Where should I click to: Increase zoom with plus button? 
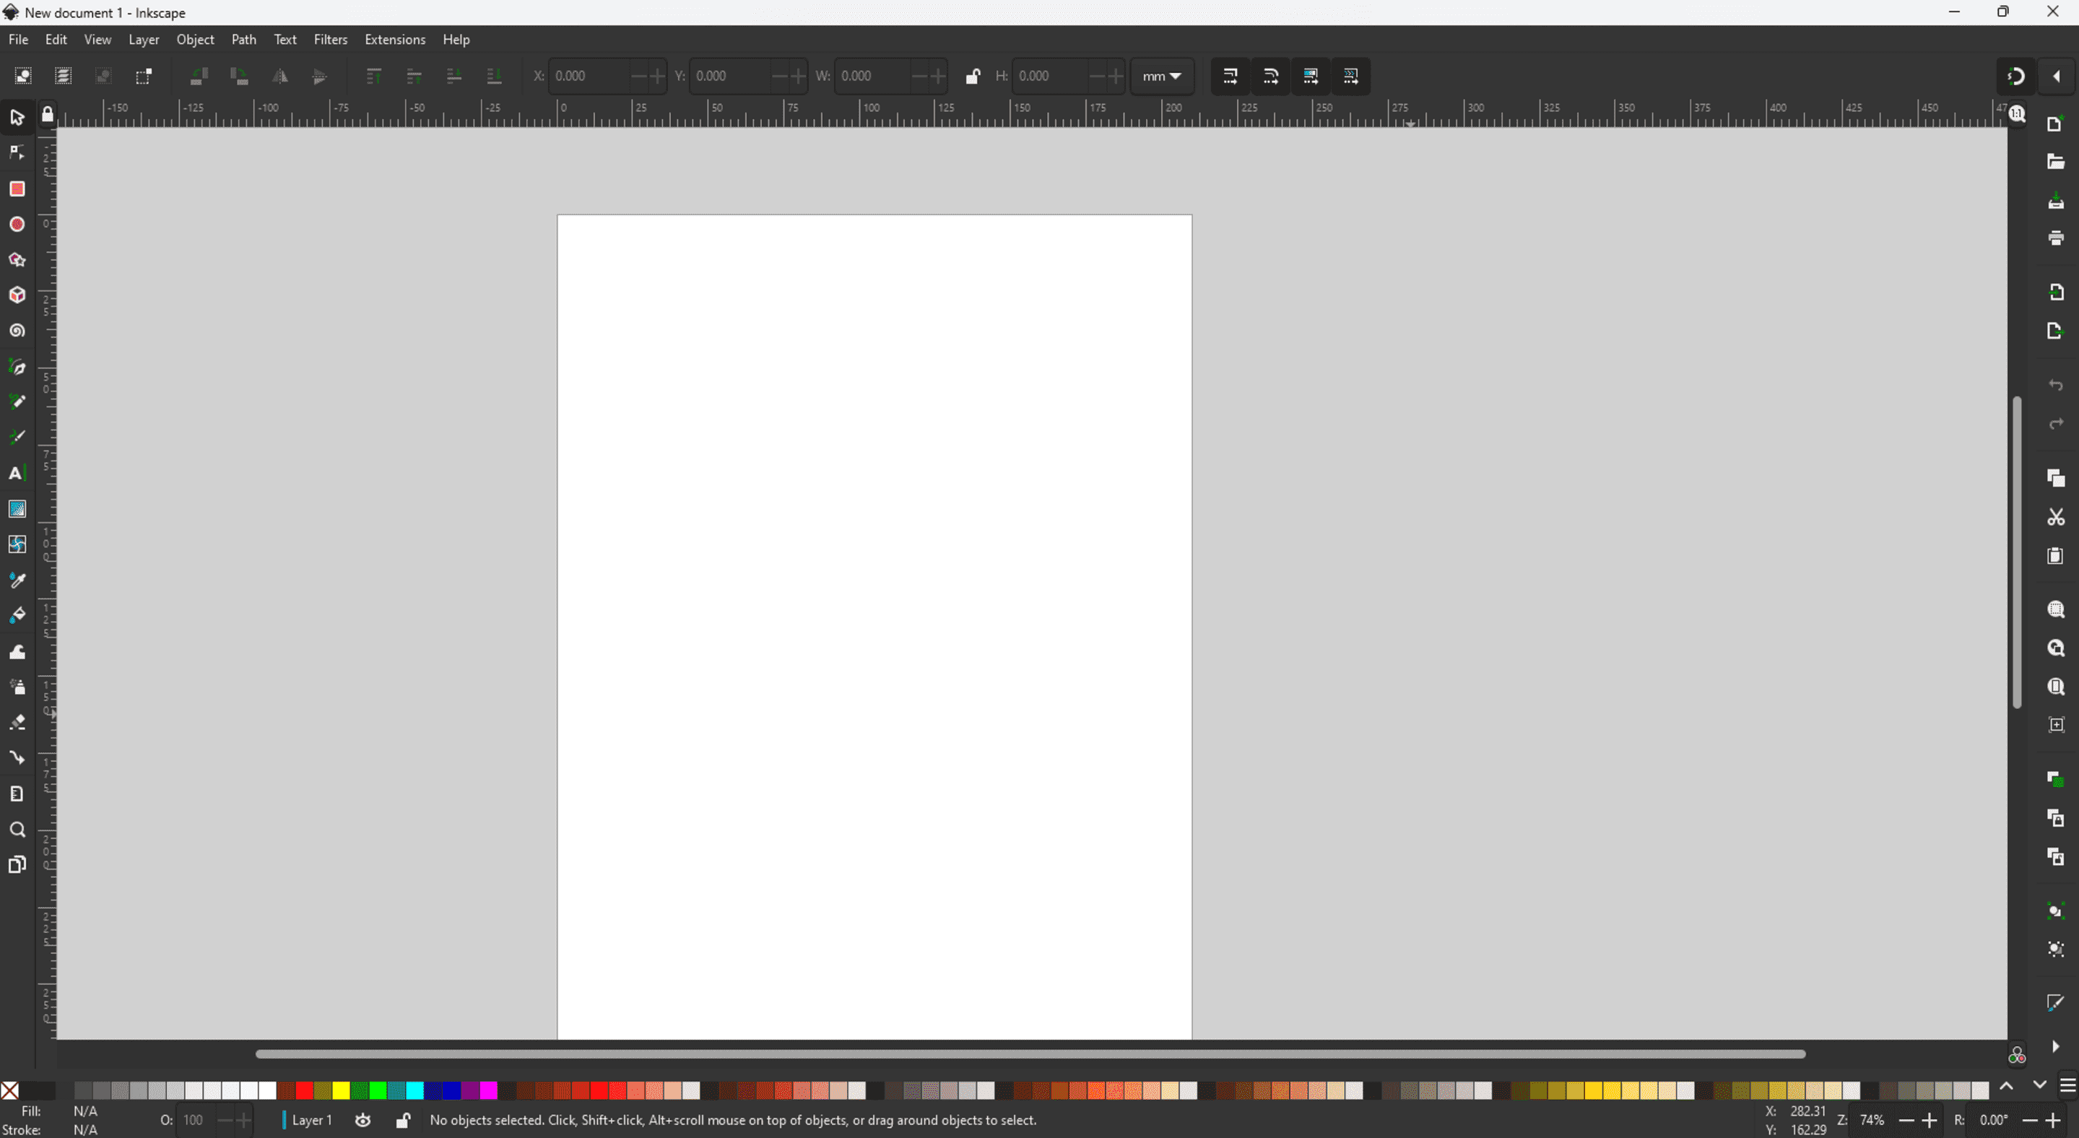[x=1930, y=1120]
